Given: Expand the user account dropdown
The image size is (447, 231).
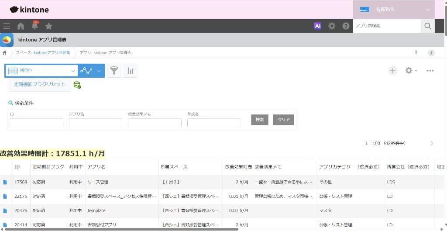Looking at the screenshot, I should tap(394, 10).
